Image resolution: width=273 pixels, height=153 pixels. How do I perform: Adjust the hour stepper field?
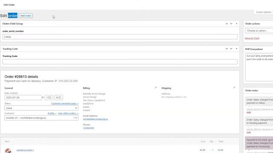point(49,97)
